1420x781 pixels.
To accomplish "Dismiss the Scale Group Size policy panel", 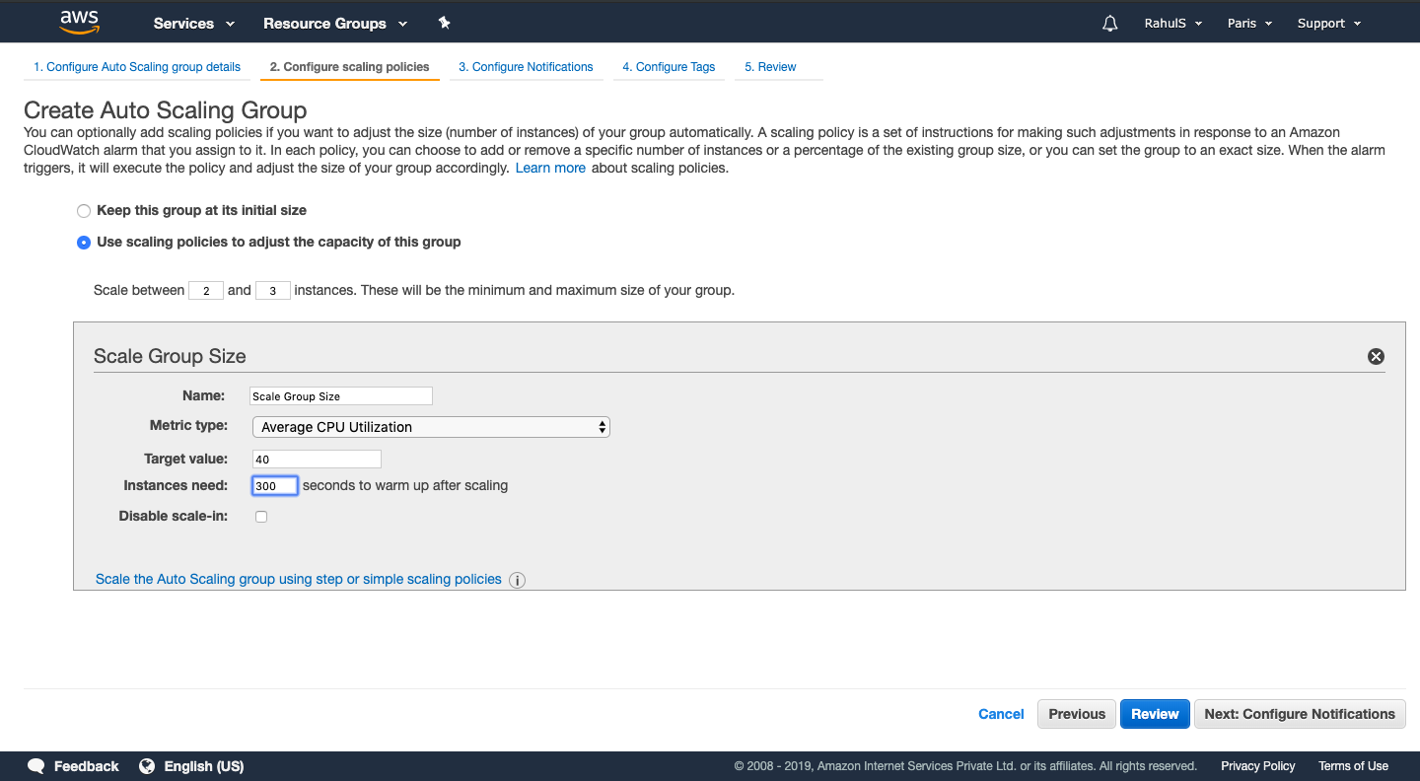I will tap(1376, 356).
